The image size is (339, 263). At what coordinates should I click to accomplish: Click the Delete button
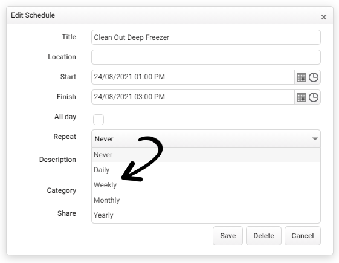263,236
